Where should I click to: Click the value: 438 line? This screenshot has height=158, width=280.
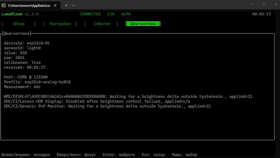coord(15,53)
